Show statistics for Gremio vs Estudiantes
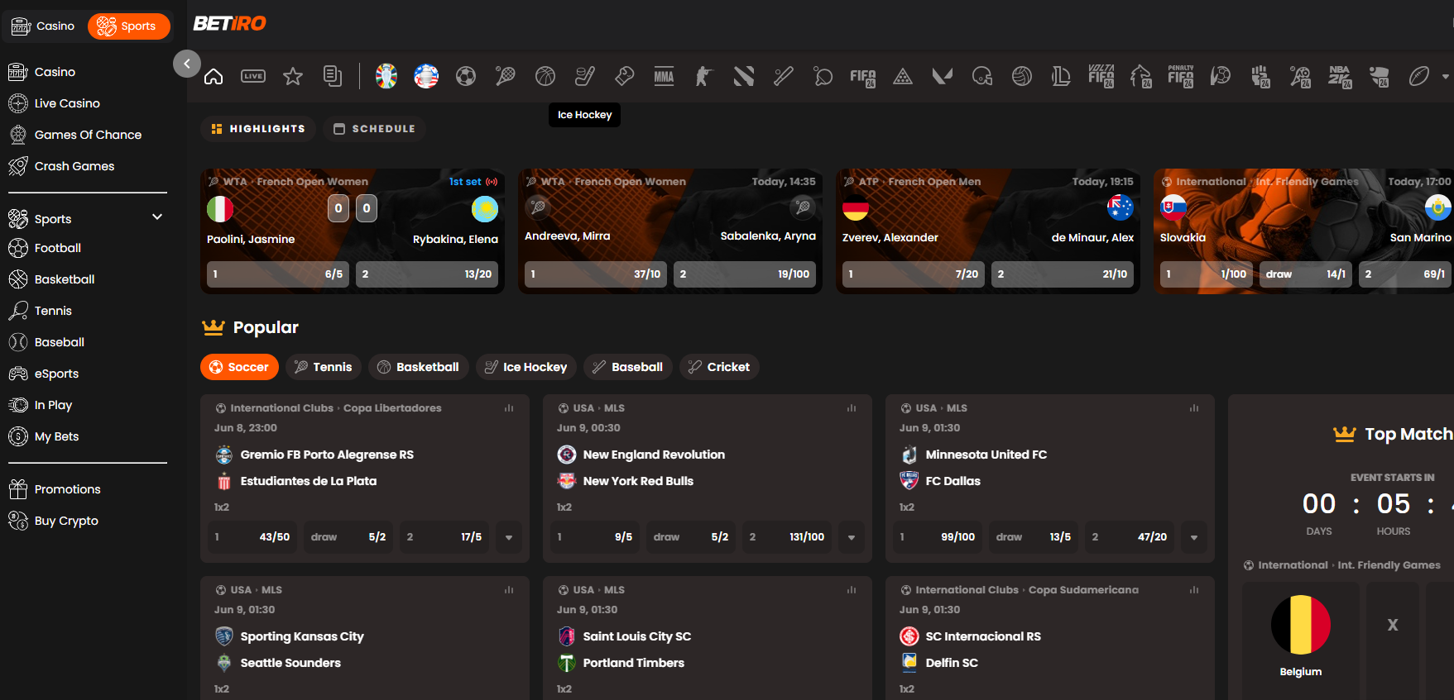This screenshot has height=700, width=1454. tap(509, 408)
